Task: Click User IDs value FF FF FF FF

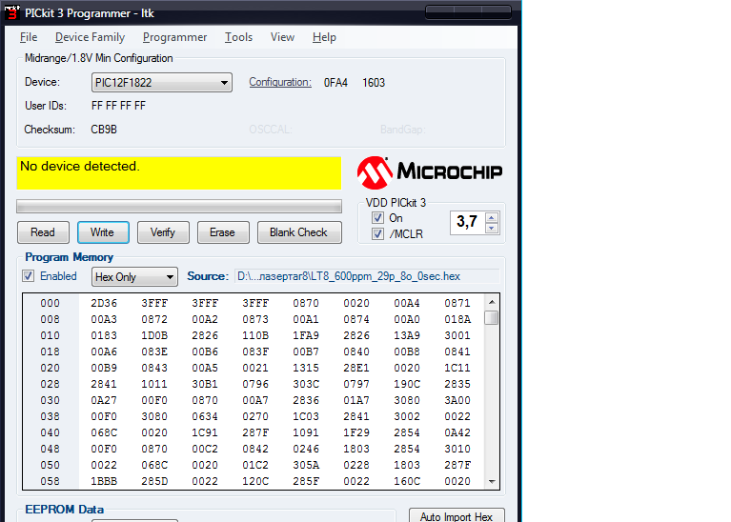Action: click(118, 106)
